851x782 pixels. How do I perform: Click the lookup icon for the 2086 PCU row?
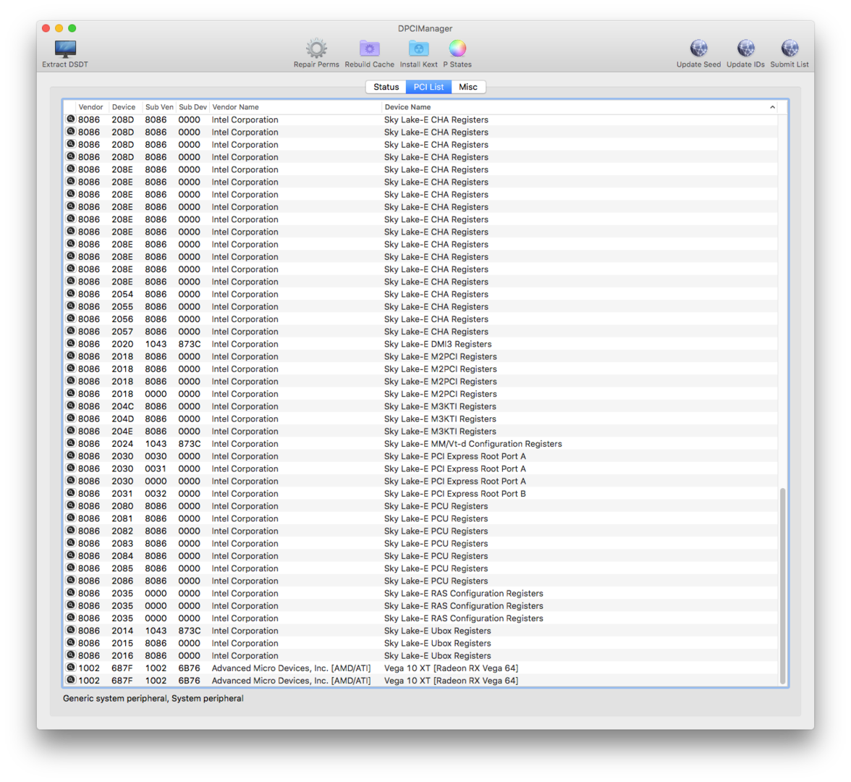tap(71, 581)
